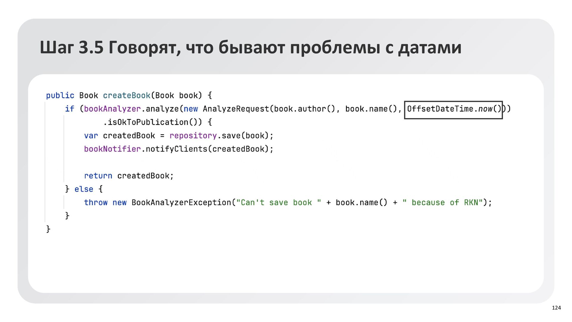
Task: Click the return keyword
Action: pyautogui.click(x=98, y=176)
